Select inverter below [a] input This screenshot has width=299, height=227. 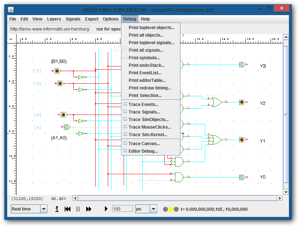[82, 133]
